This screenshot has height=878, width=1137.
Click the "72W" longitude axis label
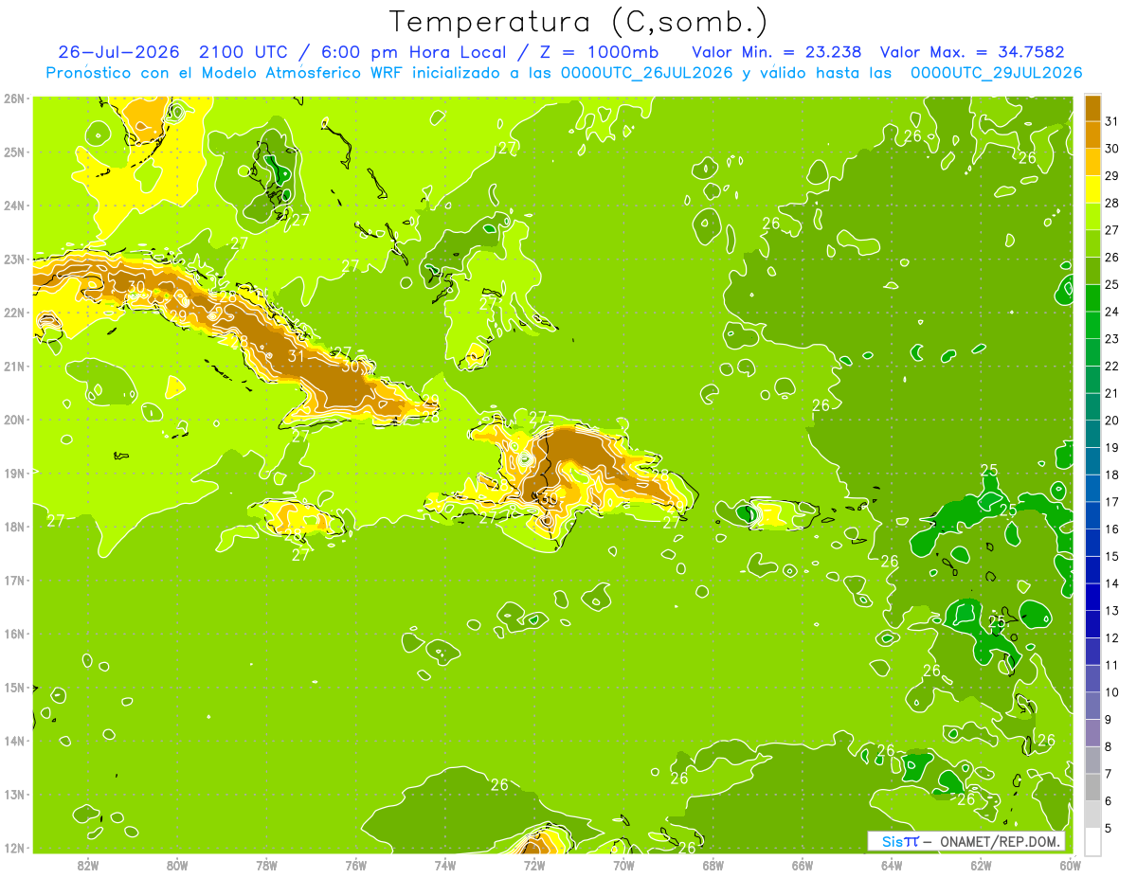coord(534,866)
